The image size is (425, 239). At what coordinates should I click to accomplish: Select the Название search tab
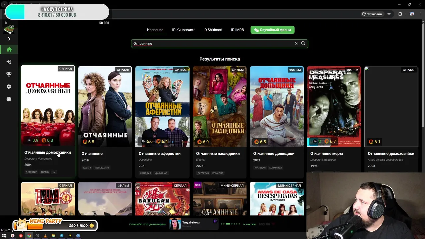click(155, 30)
